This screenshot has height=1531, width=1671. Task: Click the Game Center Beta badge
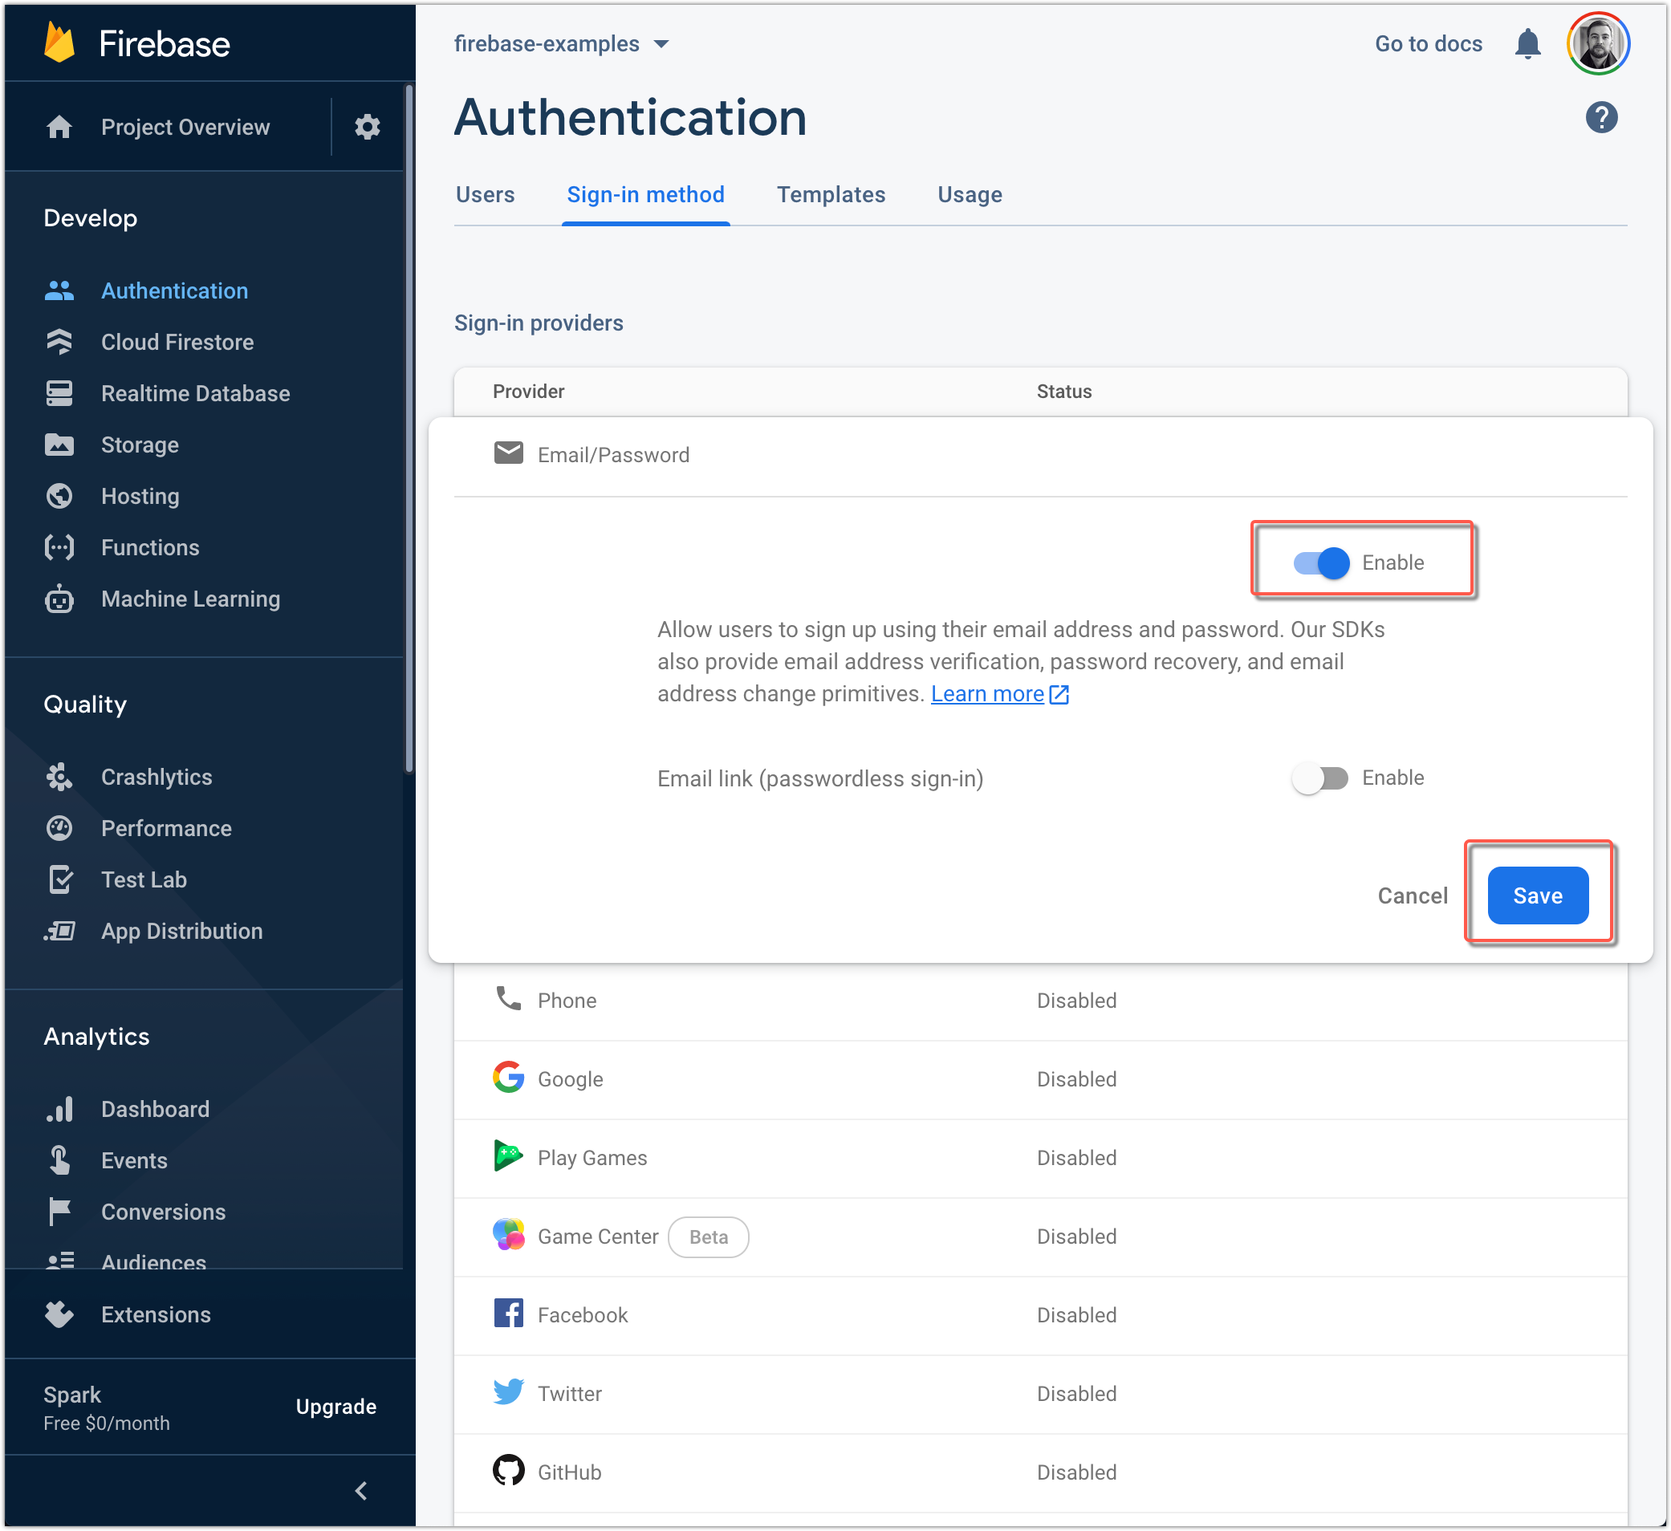pos(709,1237)
